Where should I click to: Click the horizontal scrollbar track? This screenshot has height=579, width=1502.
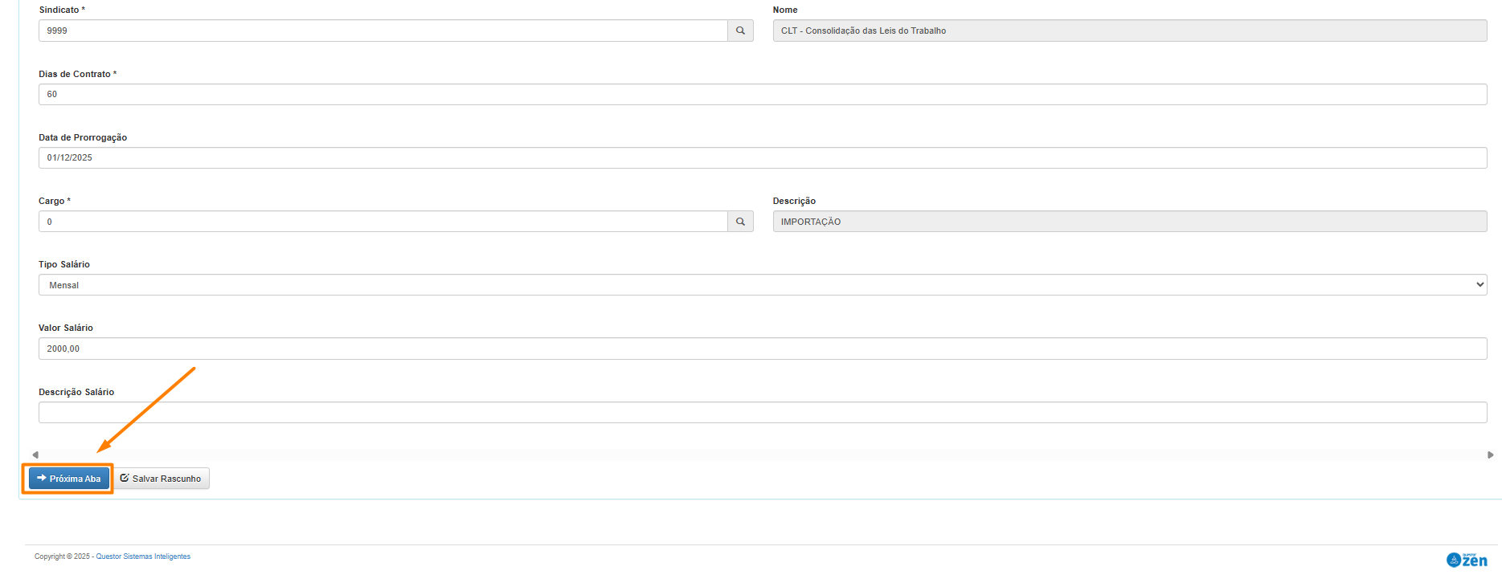point(762,455)
